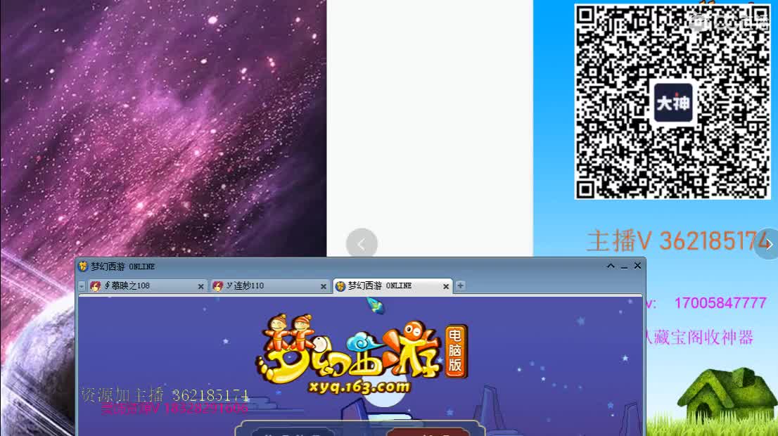Open the tab list dropdown arrow

point(82,286)
